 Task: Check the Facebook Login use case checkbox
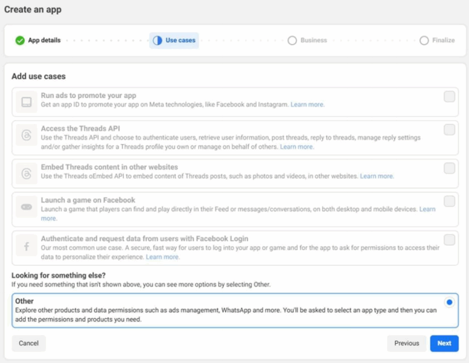point(449,240)
